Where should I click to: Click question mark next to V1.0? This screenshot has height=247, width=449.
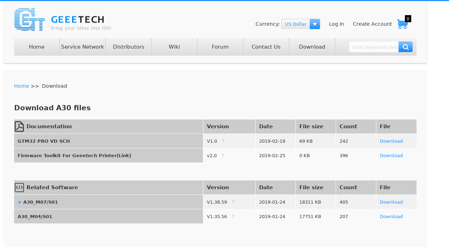click(223, 141)
